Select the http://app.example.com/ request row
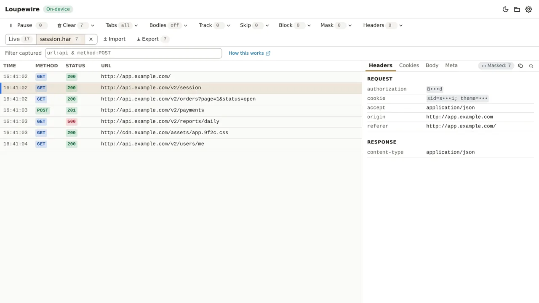 pos(181,77)
